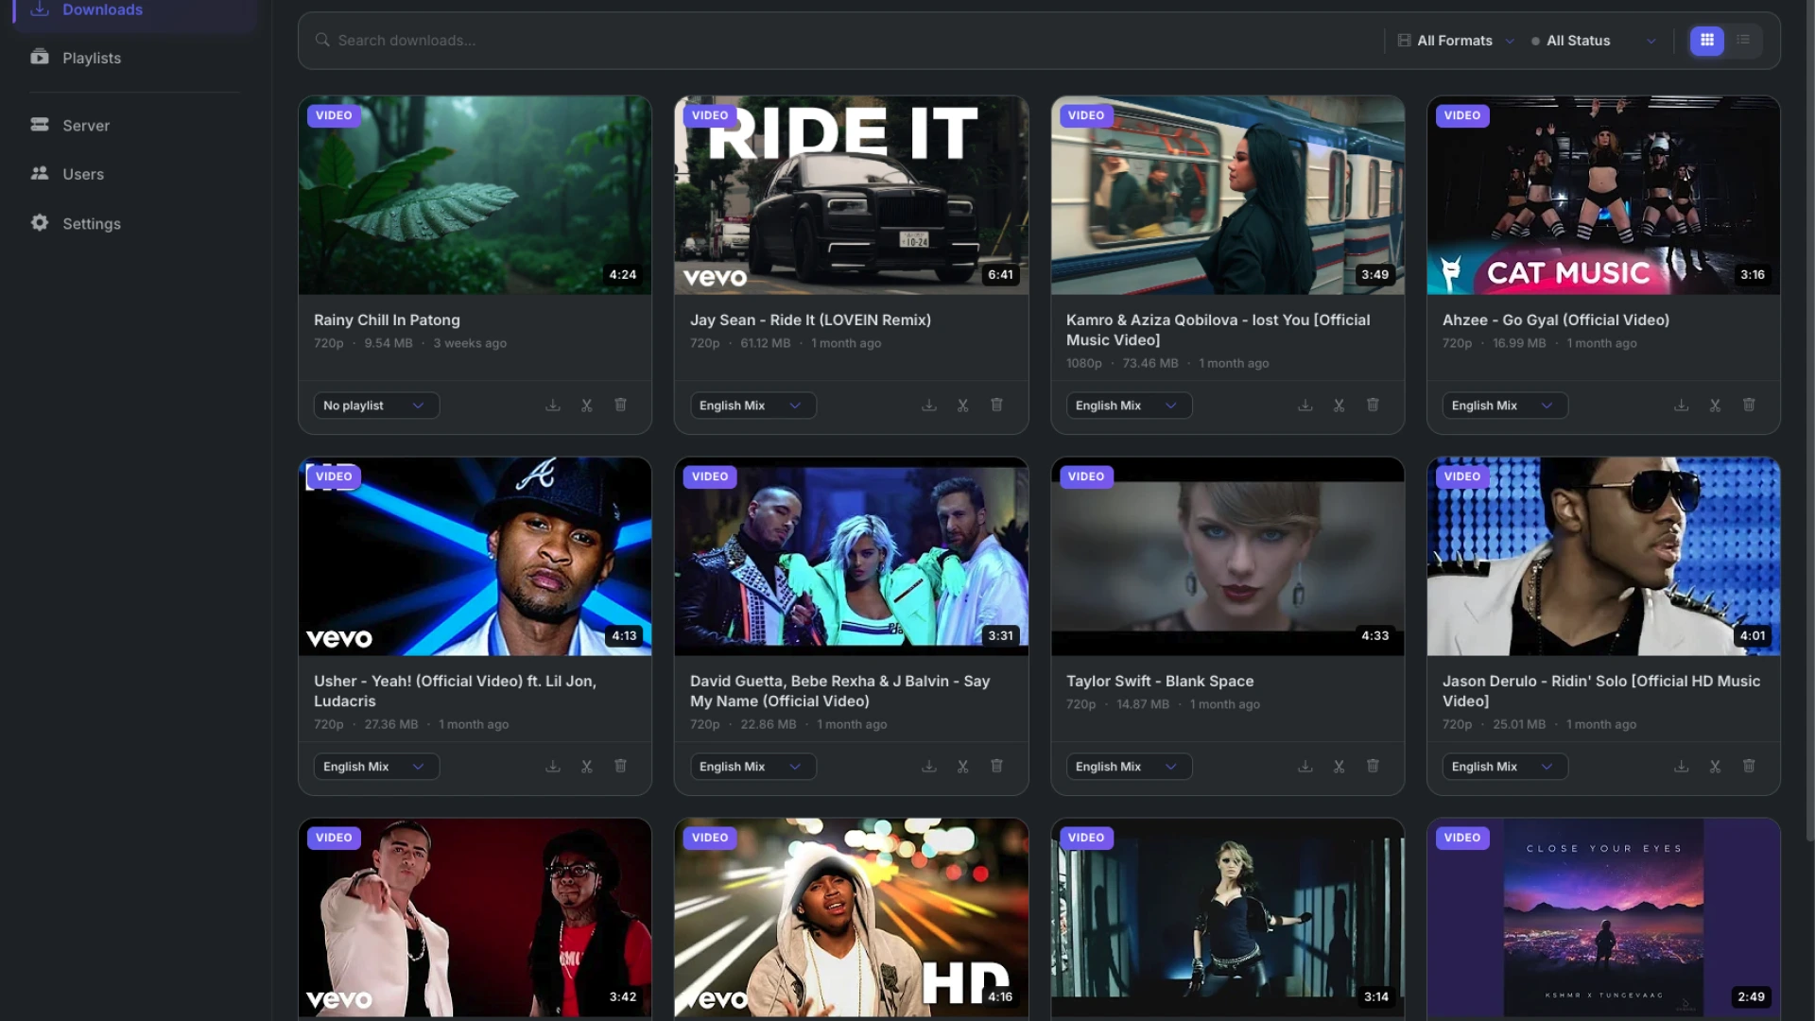Cut the Rainy Chill In Patong video
The image size is (1815, 1021).
[587, 406]
